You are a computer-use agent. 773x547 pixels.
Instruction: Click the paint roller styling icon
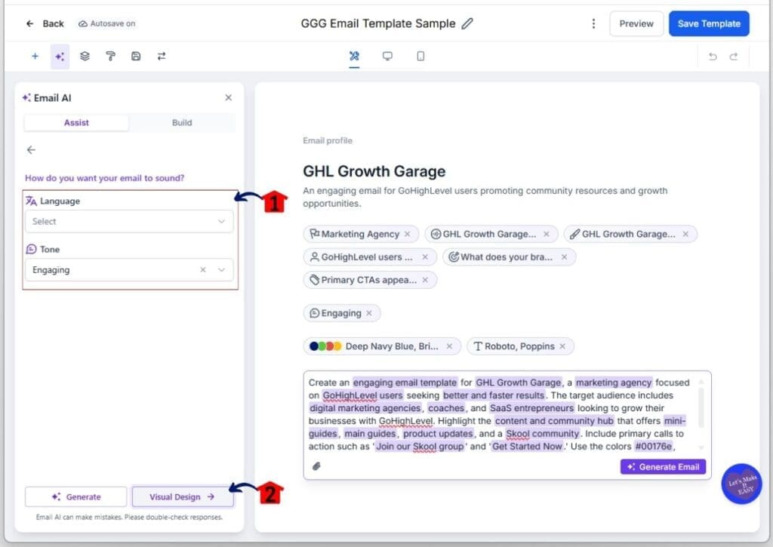pyautogui.click(x=110, y=56)
